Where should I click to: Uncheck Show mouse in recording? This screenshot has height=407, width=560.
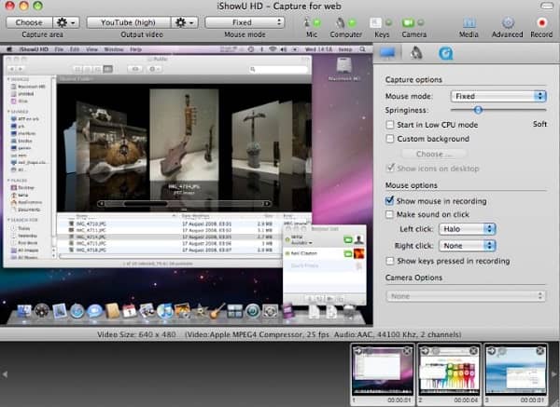[389, 200]
